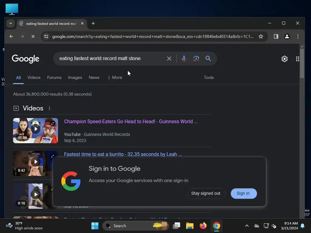The width and height of the screenshot is (311, 233).
Task: Switch to Images results tab
Action: click(75, 77)
